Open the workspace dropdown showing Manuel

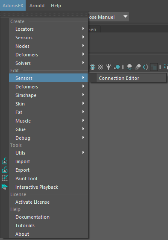(x=109, y=17)
